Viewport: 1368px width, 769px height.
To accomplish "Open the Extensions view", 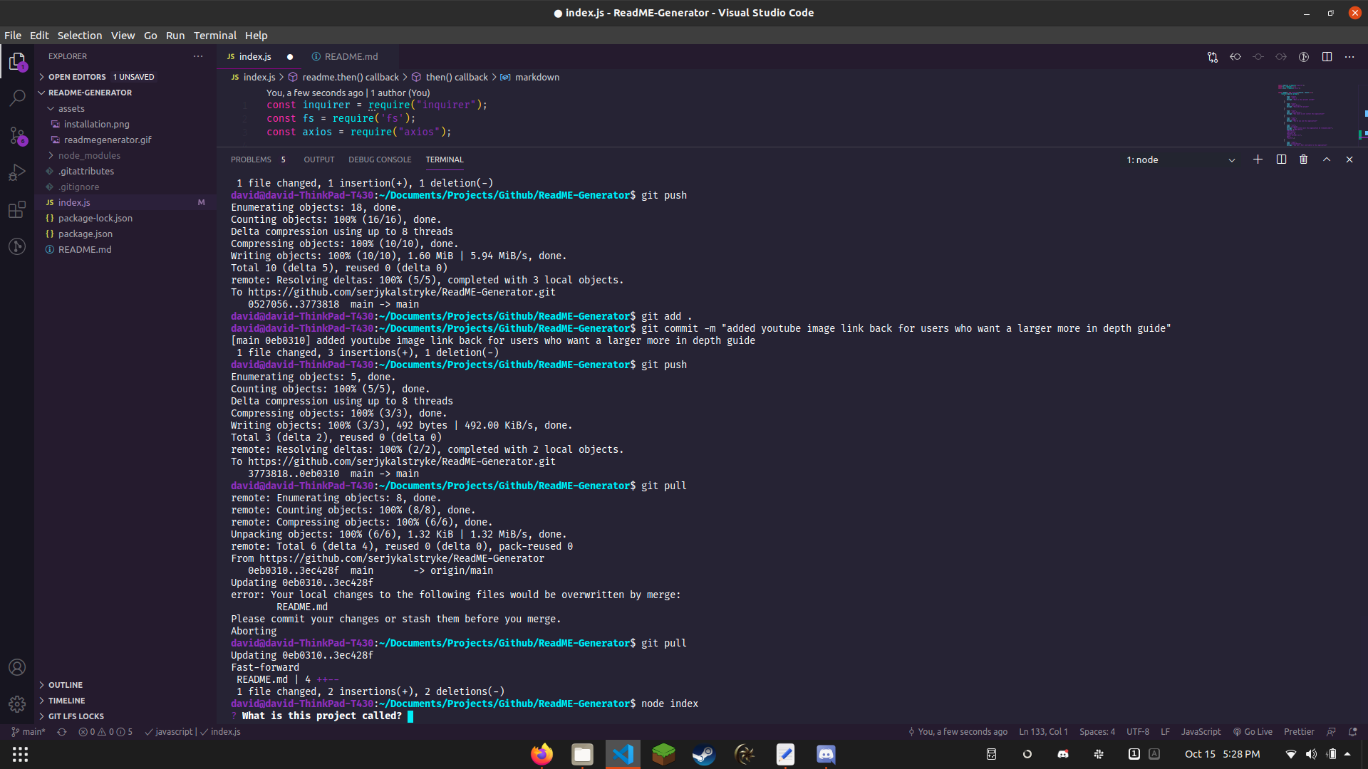I will 17,210.
